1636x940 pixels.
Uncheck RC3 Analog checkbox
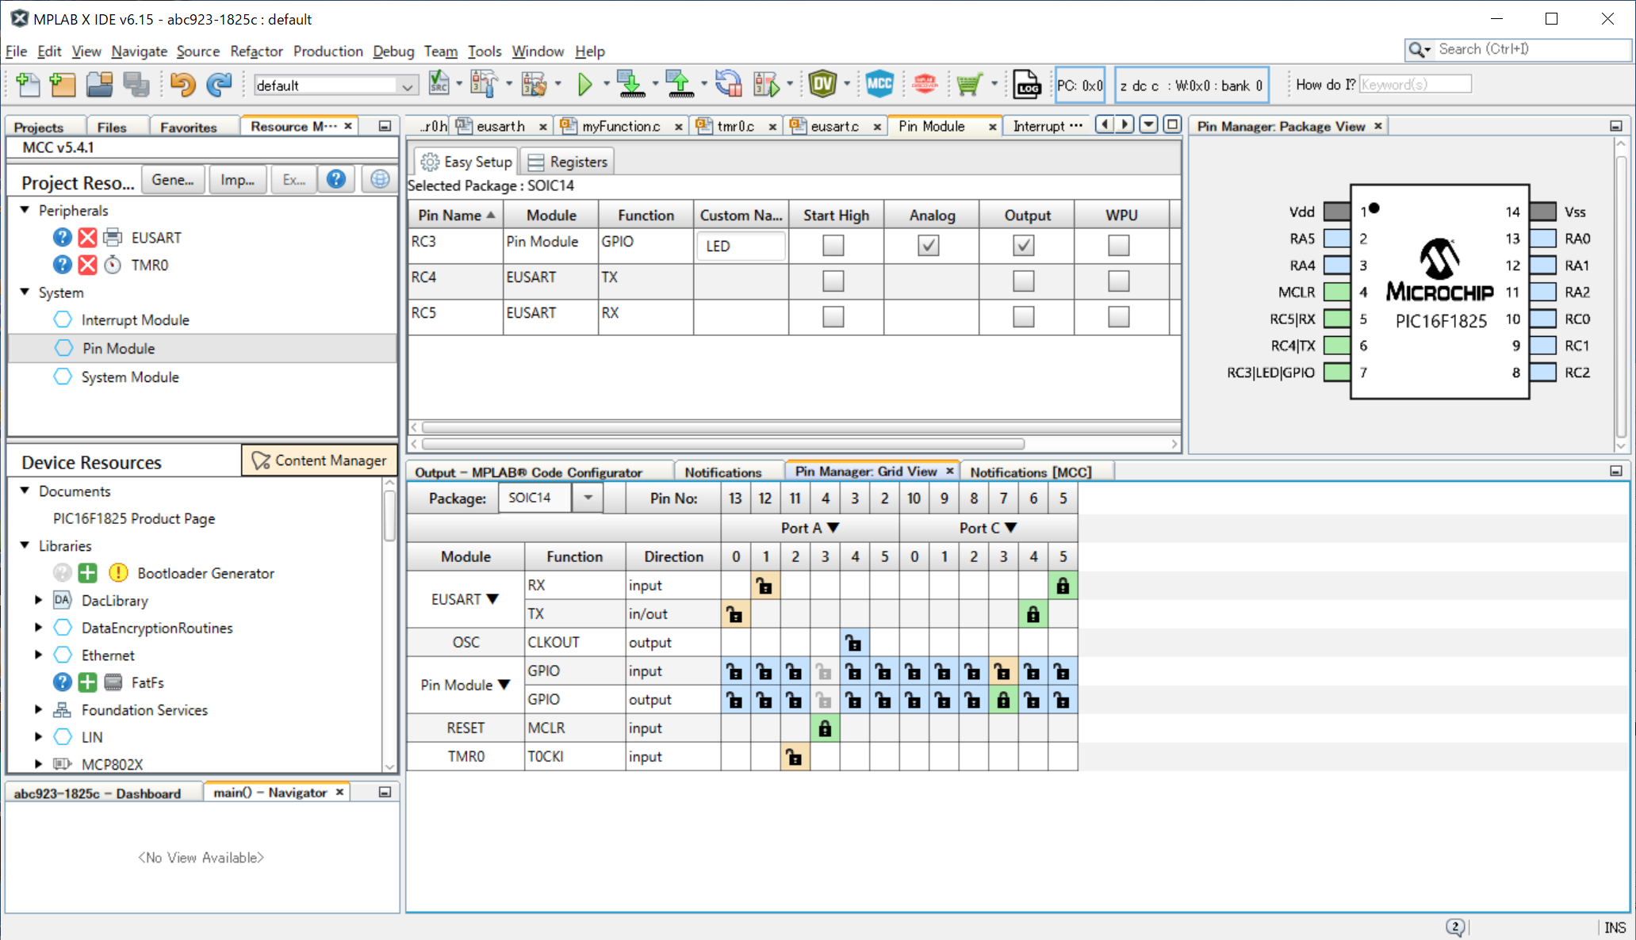click(928, 245)
